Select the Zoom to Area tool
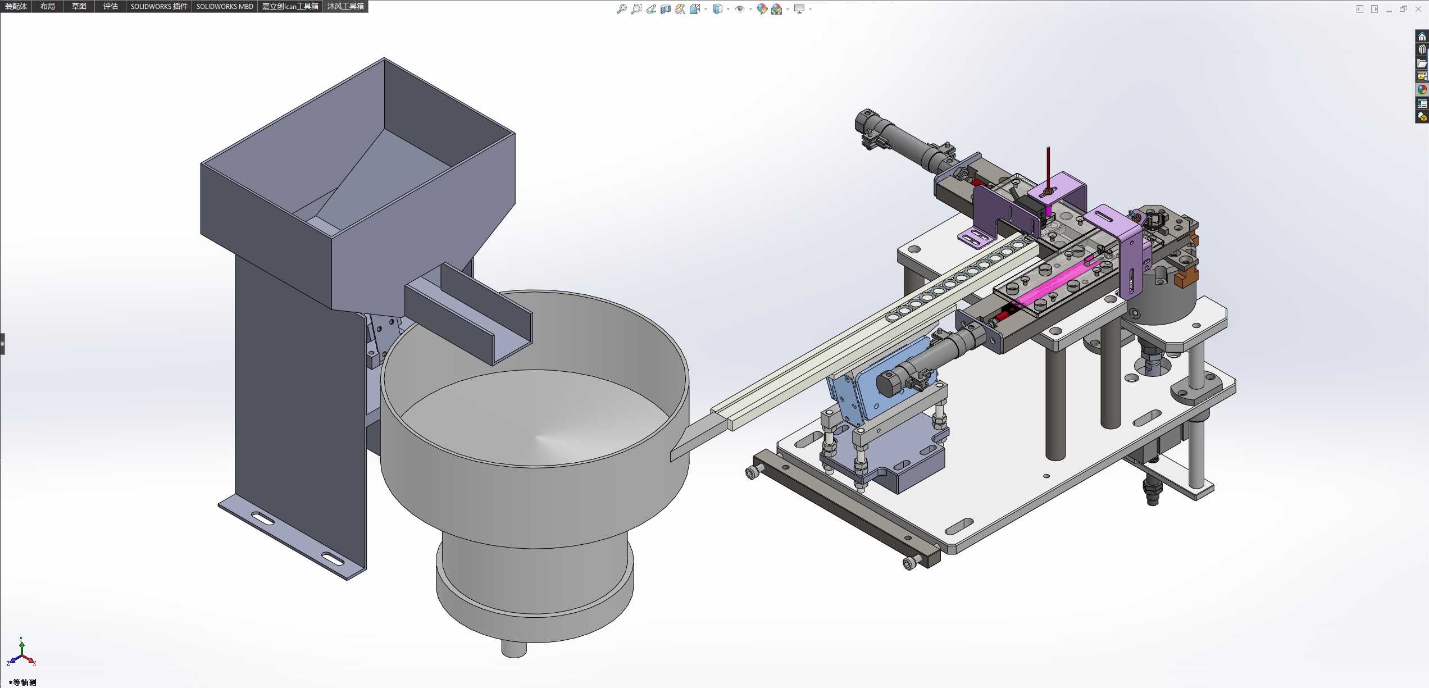This screenshot has width=1429, height=688. [636, 9]
